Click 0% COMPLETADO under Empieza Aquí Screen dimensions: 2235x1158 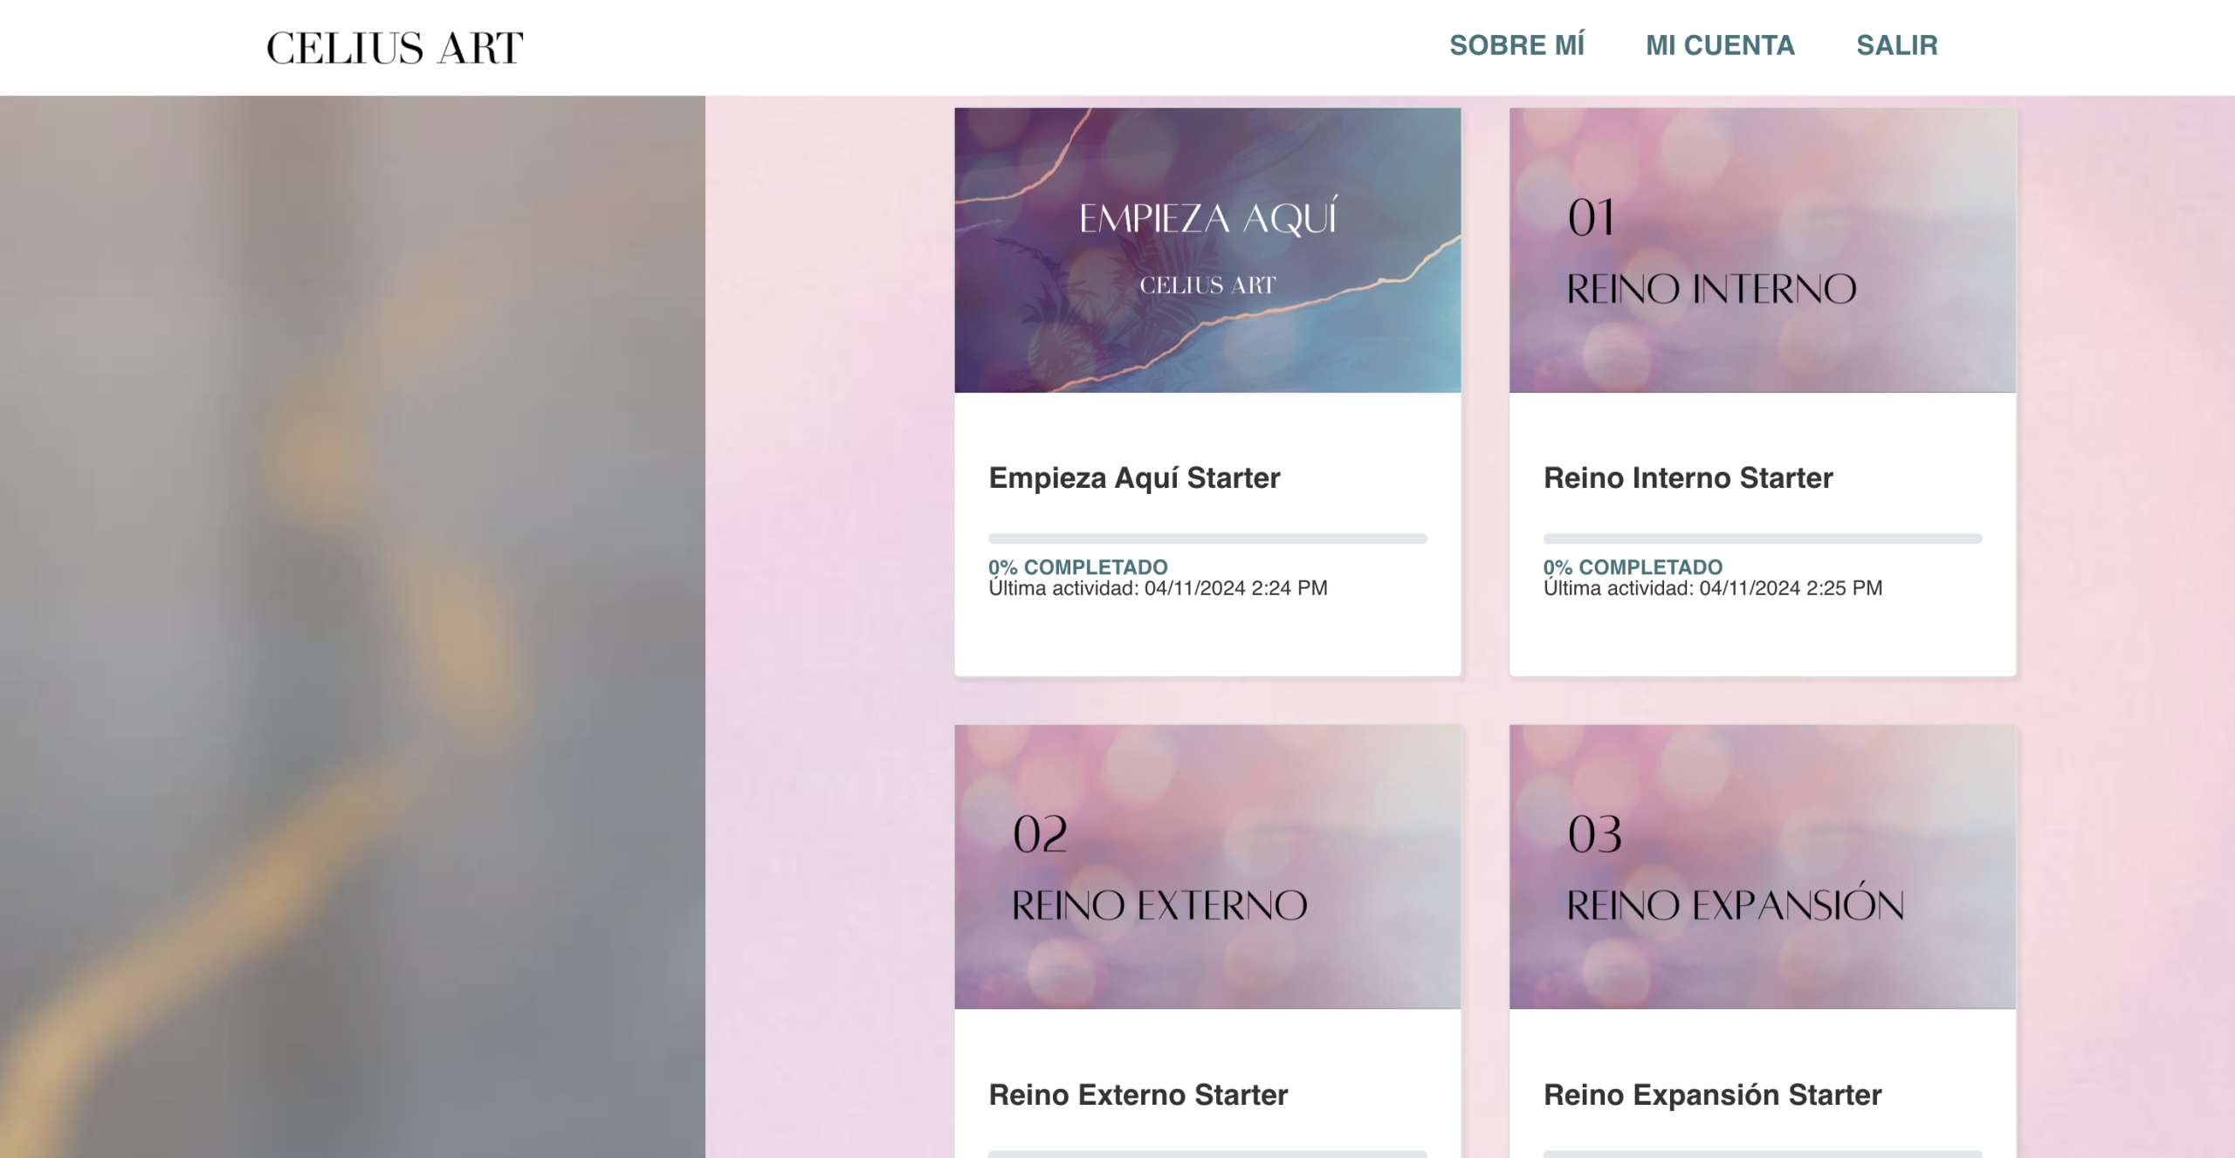[1077, 567]
